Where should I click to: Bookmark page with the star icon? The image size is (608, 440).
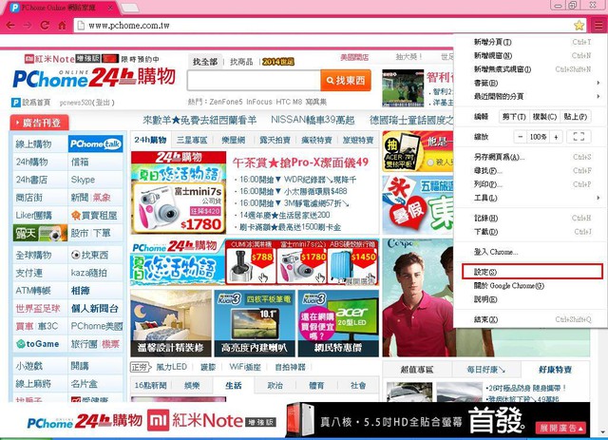[x=579, y=26]
